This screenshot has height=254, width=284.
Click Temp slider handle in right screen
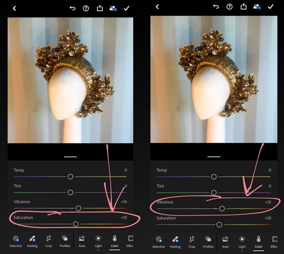pyautogui.click(x=214, y=177)
